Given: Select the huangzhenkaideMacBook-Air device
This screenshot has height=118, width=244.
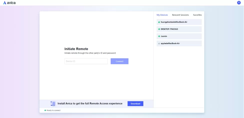Looking at the screenshot, I should coord(179,22).
